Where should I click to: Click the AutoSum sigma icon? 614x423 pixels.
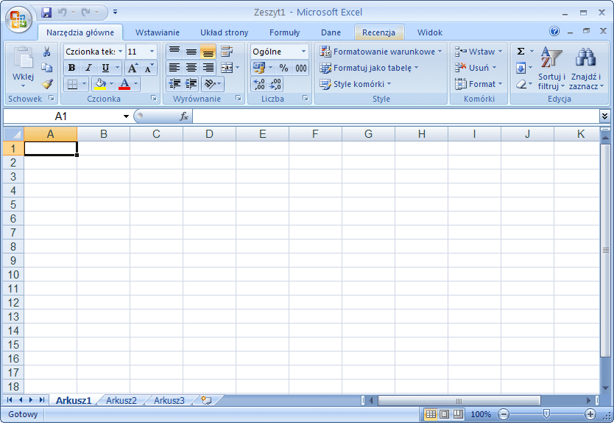521,52
